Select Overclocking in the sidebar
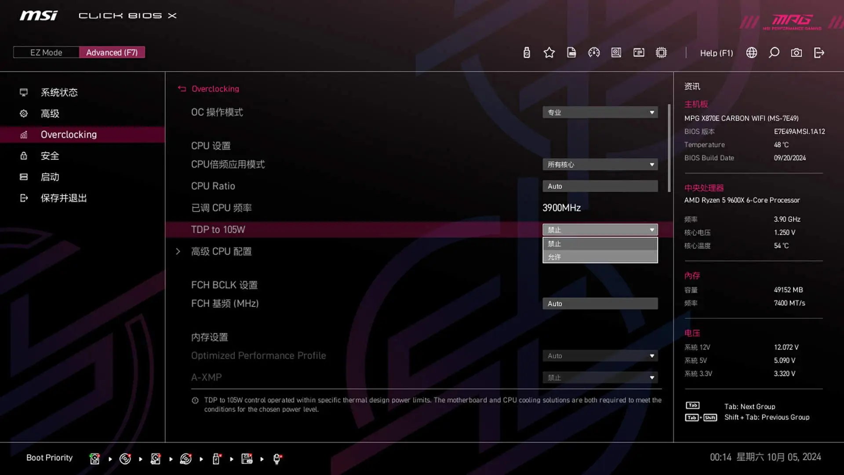Viewport: 844px width, 475px height. click(x=83, y=135)
